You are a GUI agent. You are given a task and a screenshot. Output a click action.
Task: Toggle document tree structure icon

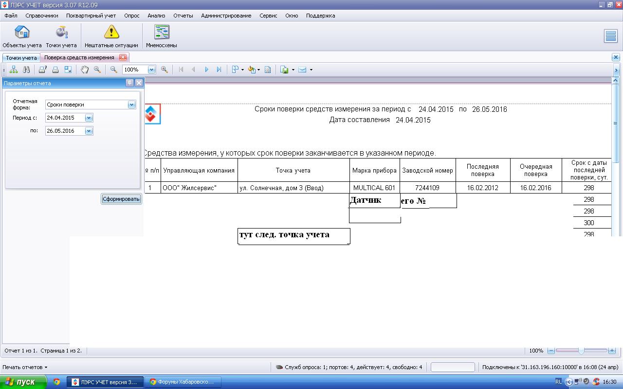[x=14, y=70]
